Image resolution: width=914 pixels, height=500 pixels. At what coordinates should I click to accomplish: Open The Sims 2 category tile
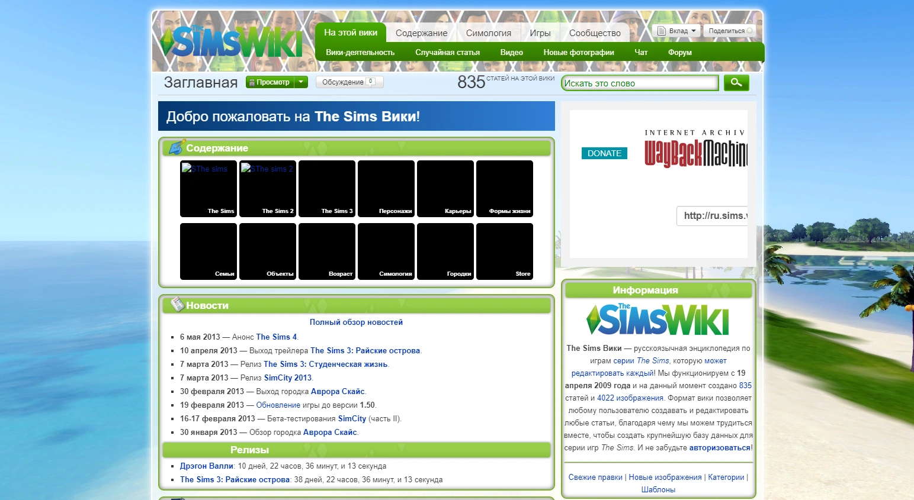point(268,189)
